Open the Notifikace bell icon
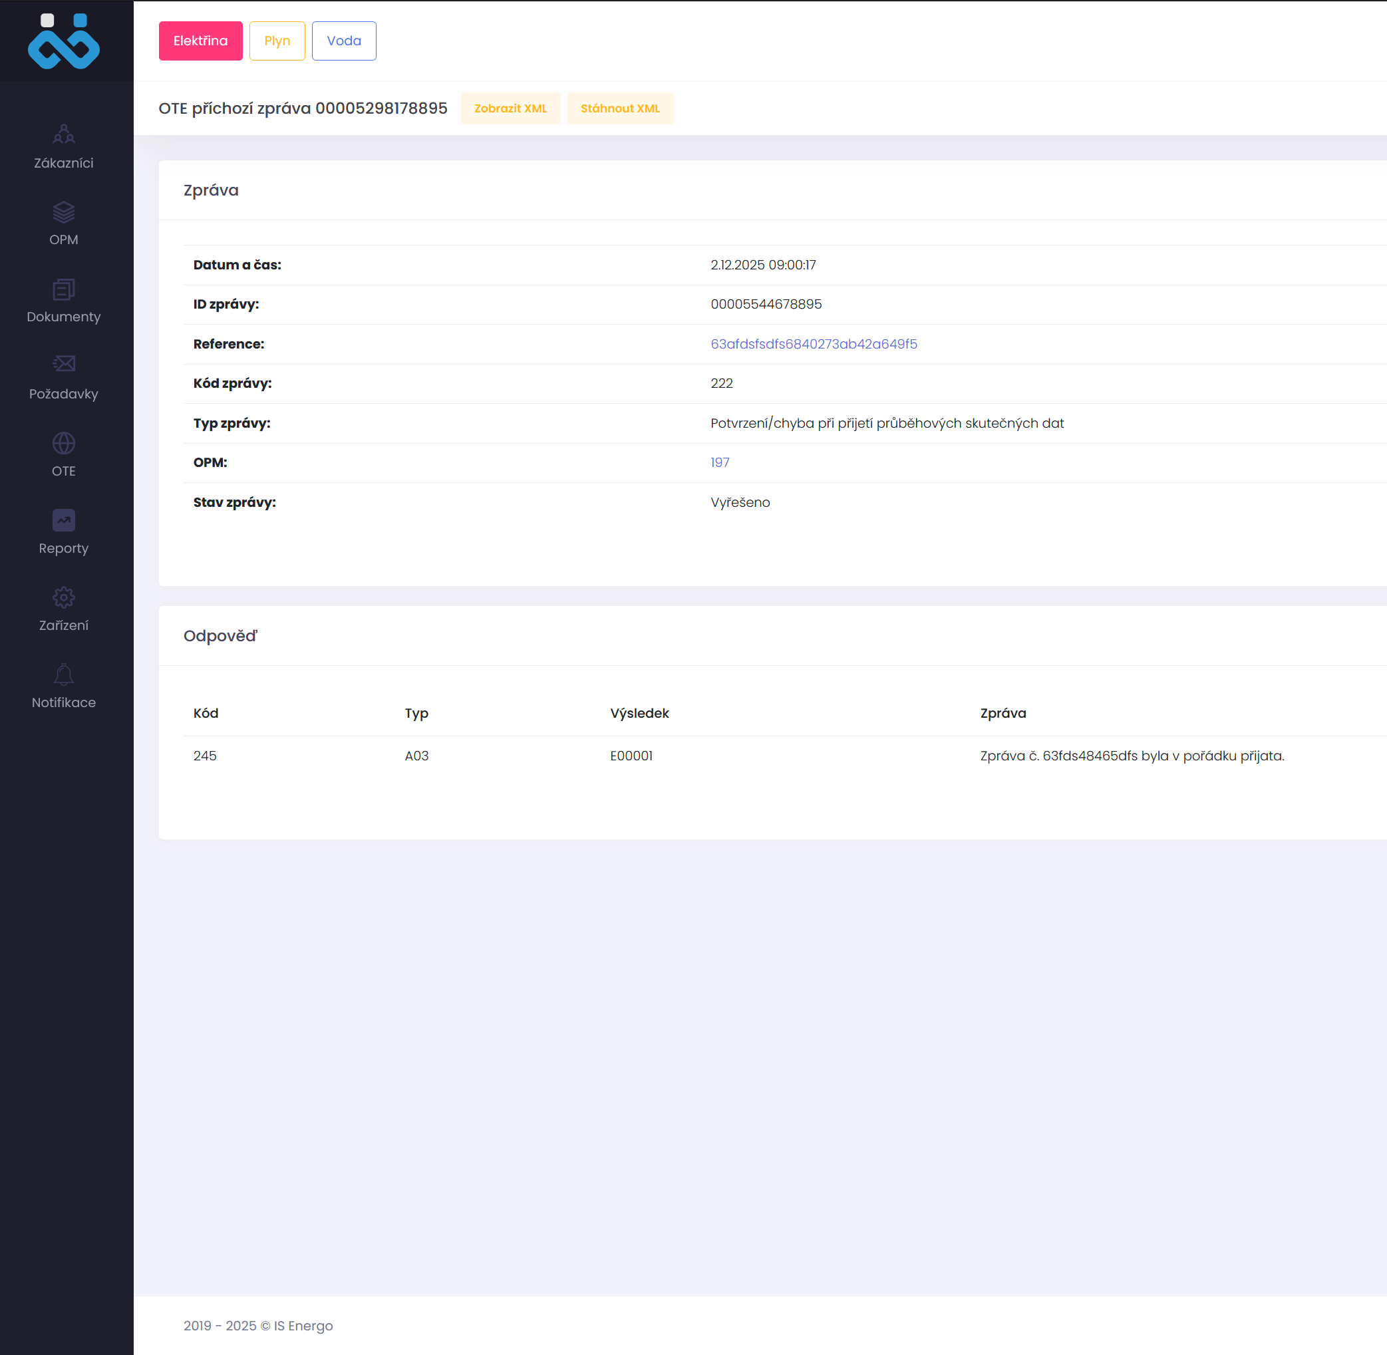This screenshot has width=1387, height=1355. (63, 674)
